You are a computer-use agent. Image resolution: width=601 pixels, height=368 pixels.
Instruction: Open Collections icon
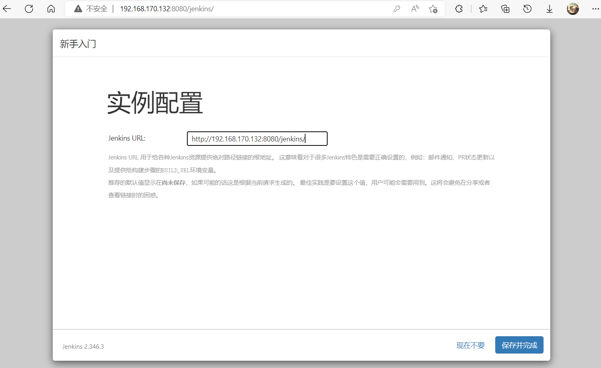coord(505,9)
